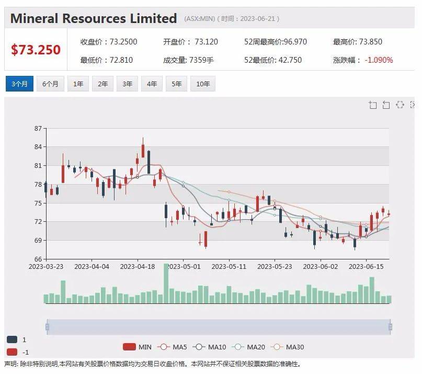Choose the 3年 range tab

click(x=127, y=84)
